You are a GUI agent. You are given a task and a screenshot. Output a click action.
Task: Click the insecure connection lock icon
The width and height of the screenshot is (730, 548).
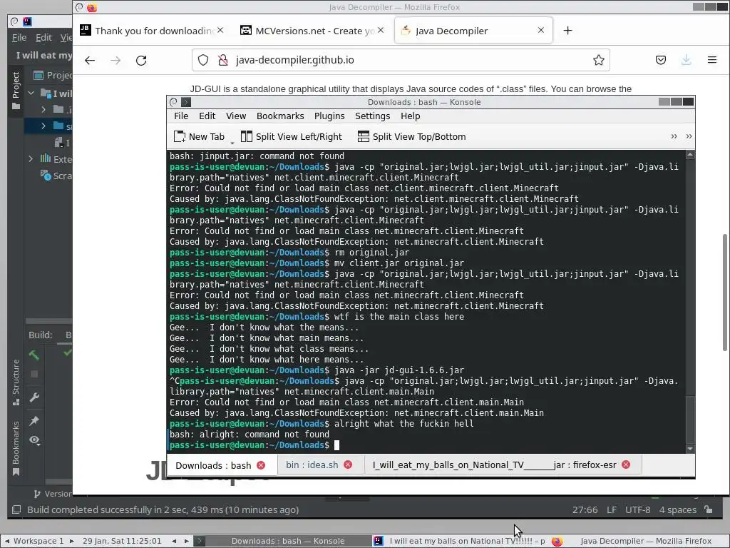pyautogui.click(x=223, y=60)
